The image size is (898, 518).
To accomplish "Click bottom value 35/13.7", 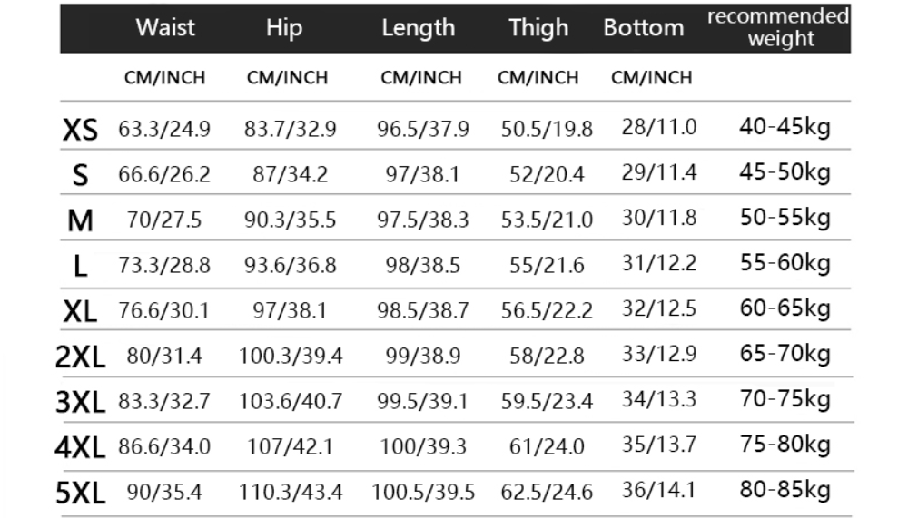I will point(659,445).
